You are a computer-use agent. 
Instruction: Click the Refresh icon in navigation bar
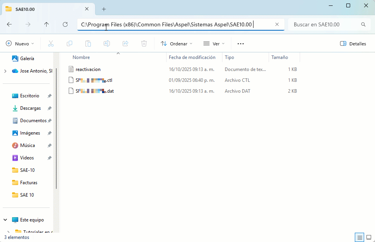tap(65, 24)
